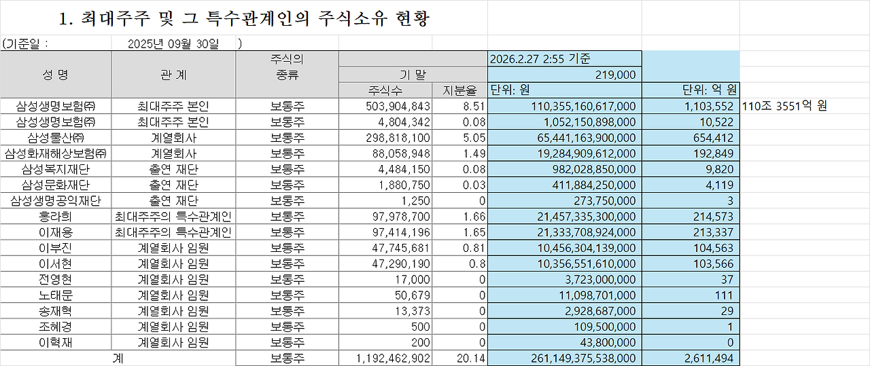The image size is (870, 366).
Task: Click the share count '4,804,342'
Action: [385, 122]
